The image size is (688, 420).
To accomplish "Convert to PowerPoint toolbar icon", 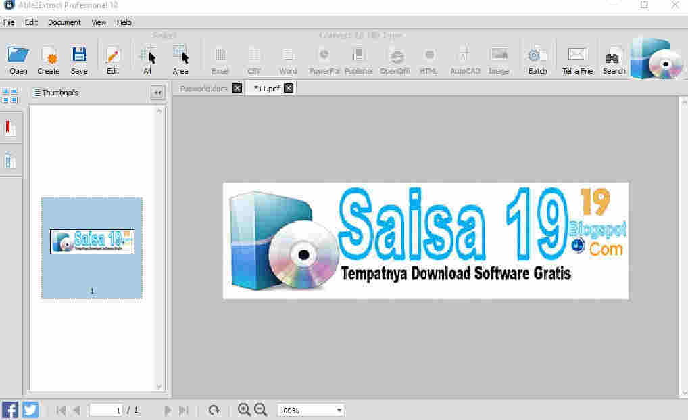I will pyautogui.click(x=324, y=54).
